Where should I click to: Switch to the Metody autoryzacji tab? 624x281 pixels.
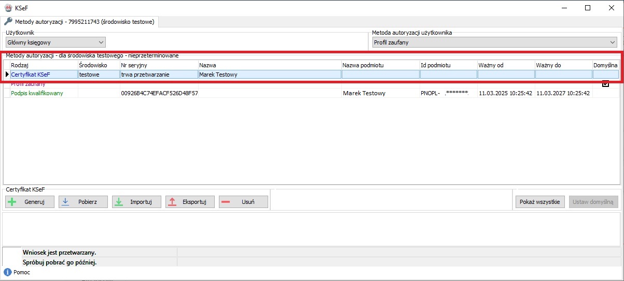coord(80,22)
